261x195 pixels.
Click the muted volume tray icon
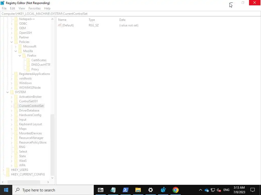(219, 190)
